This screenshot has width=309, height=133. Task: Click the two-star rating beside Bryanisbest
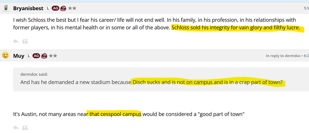[72, 8]
